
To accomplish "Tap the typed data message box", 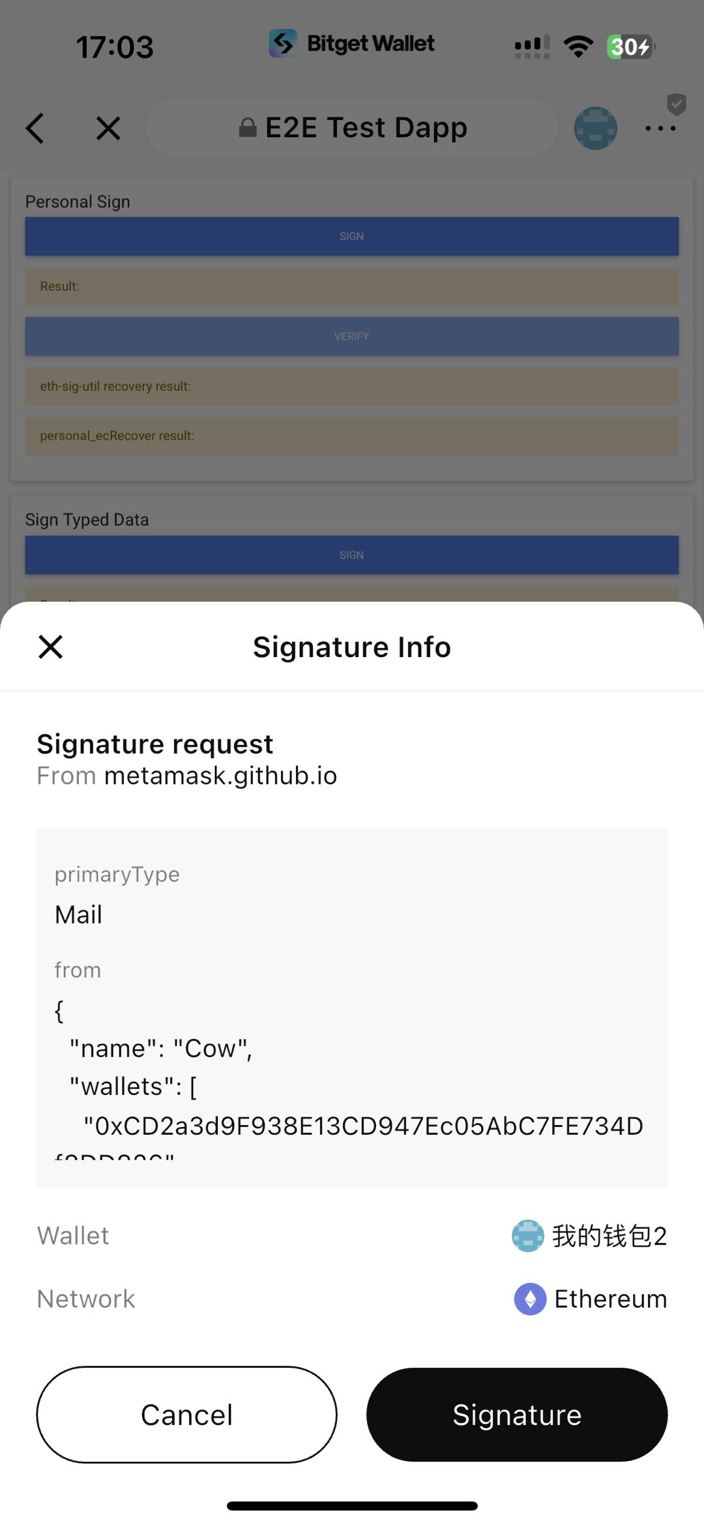I will [x=352, y=1008].
